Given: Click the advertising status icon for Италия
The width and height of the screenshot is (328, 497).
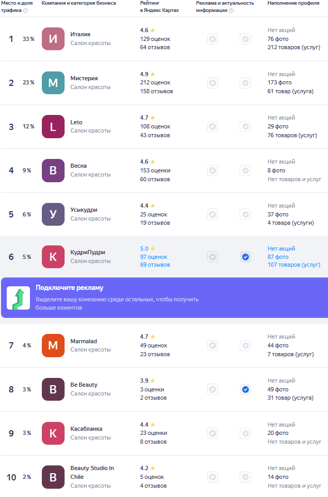Looking at the screenshot, I should click(212, 39).
